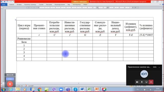
Task: Click the Redo icon in quick access toolbar
Action: [11, 2]
